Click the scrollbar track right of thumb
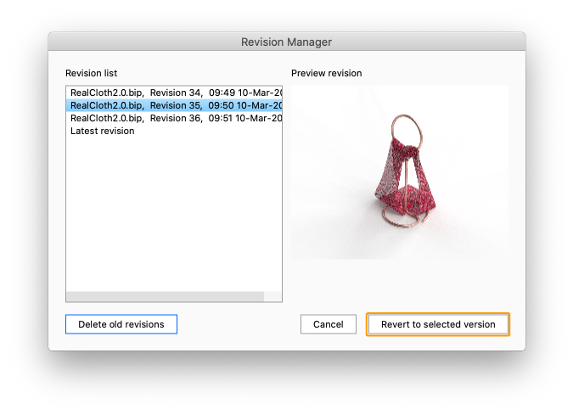 click(x=272, y=297)
